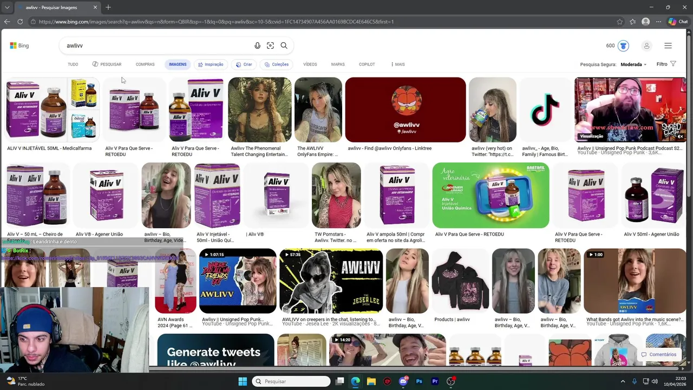693x390 pixels.
Task: Switch to the MAPAS tab
Action: click(338, 64)
